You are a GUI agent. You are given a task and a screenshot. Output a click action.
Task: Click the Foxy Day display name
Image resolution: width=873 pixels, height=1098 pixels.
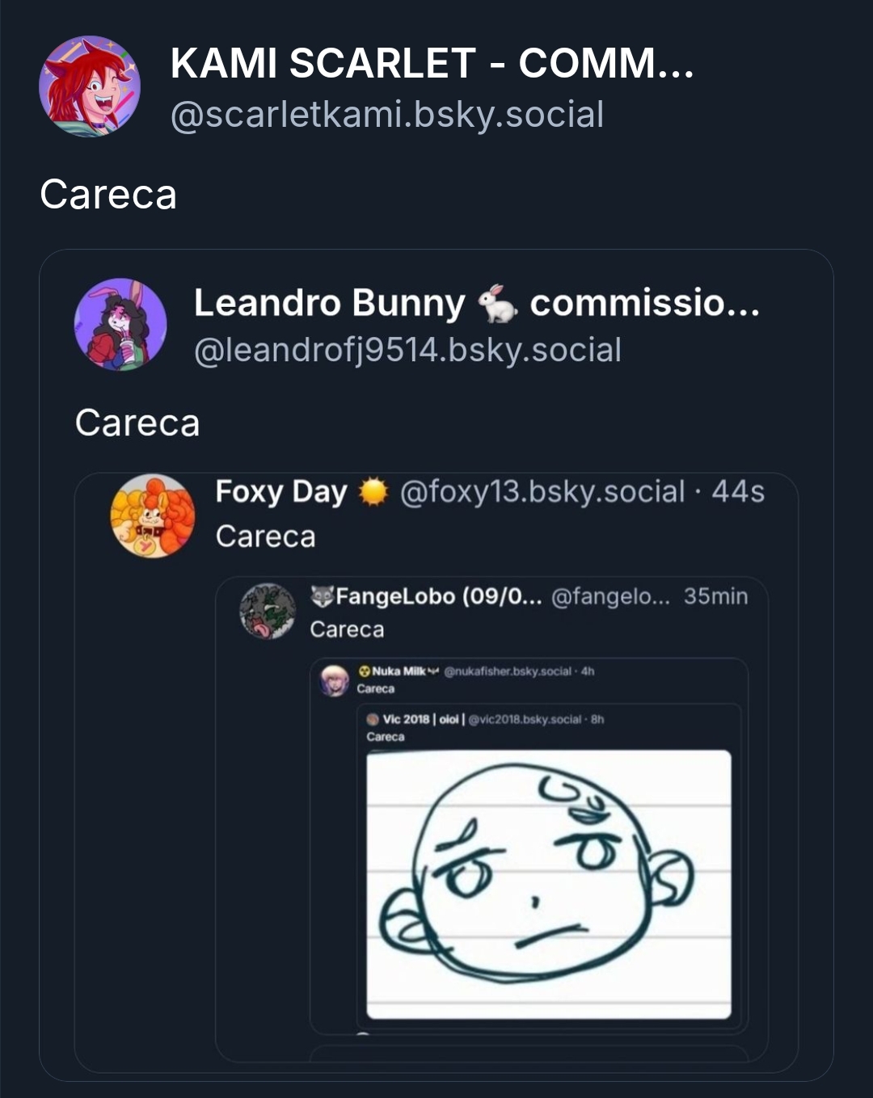(x=280, y=491)
